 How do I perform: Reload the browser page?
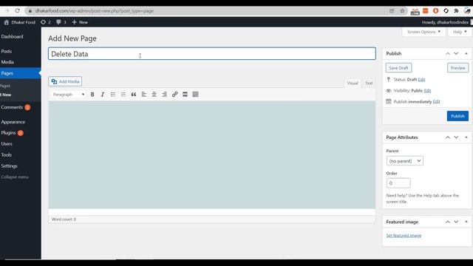[x=17, y=10]
